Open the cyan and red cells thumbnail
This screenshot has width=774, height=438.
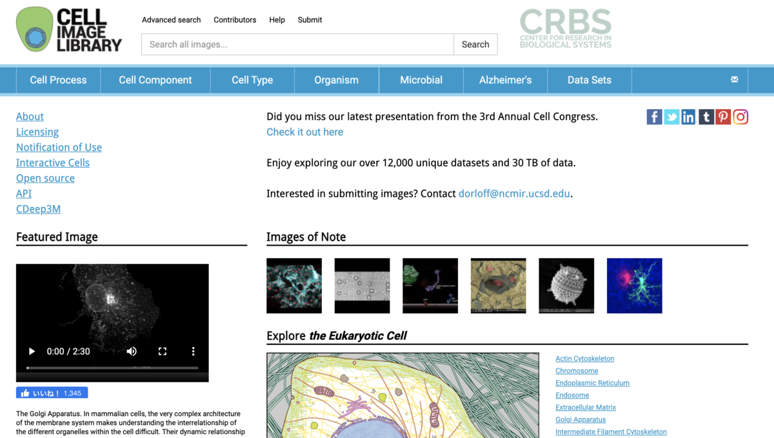pos(294,286)
